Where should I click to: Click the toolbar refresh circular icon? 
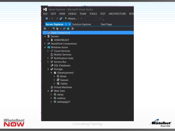81,19
